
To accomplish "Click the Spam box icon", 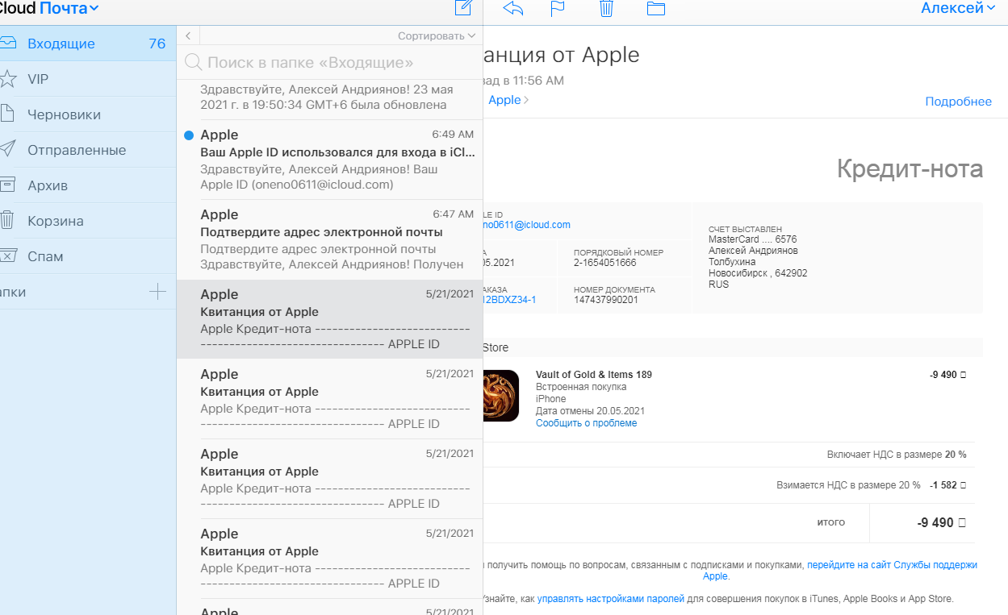I will click(x=7, y=256).
